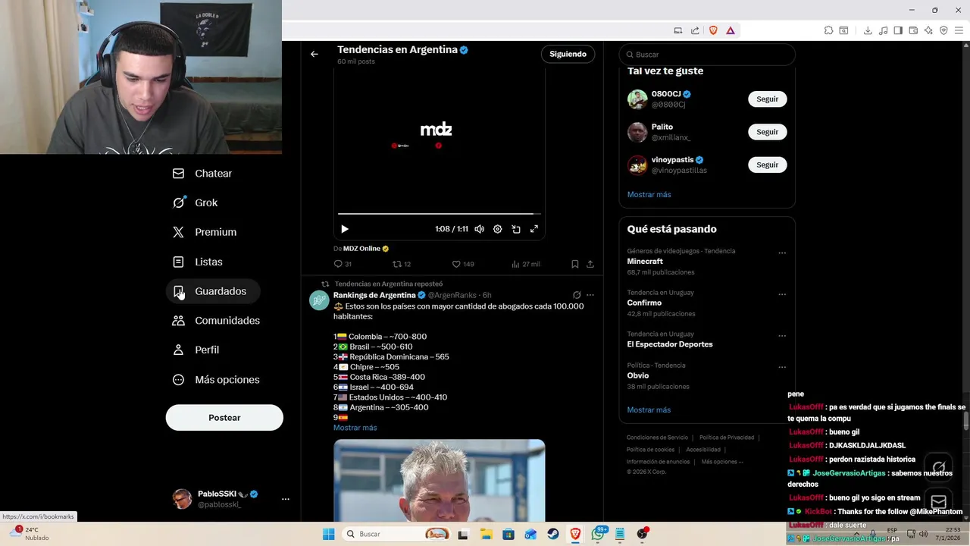Expand the MDZ video to fullscreen
The height and width of the screenshot is (546, 970).
click(534, 229)
